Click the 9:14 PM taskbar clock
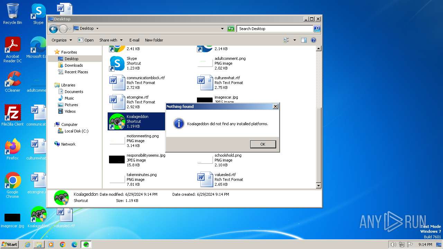The width and height of the screenshot is (443, 249). point(425,245)
